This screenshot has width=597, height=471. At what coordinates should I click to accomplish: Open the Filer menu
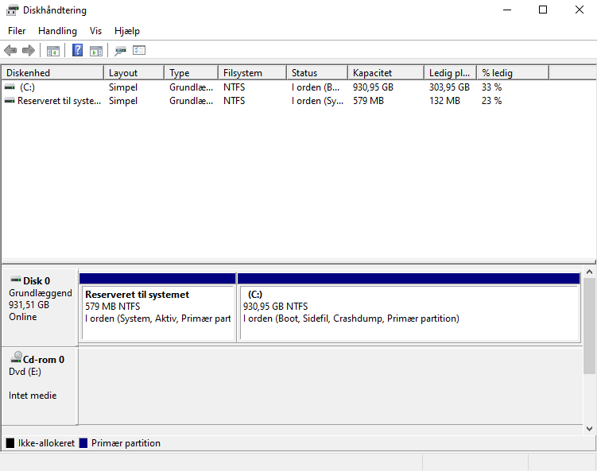[x=17, y=31]
